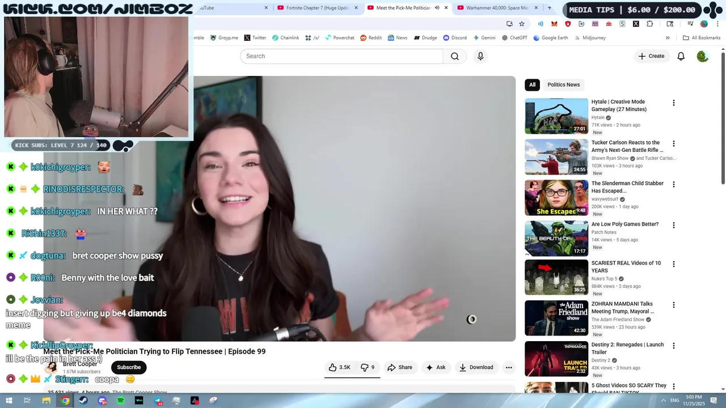Viewport: 726px width, 408px height.
Task: Activate voice search microphone icon
Action: pos(480,56)
